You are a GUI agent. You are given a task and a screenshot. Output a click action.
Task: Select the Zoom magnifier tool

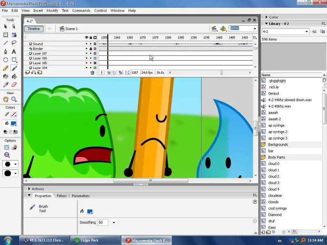click(14, 100)
